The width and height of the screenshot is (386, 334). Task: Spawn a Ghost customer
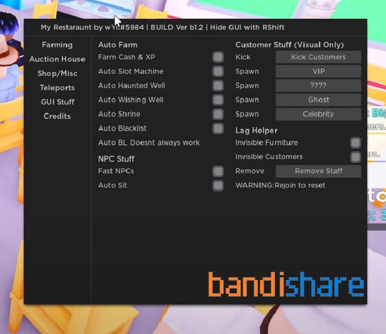(318, 100)
